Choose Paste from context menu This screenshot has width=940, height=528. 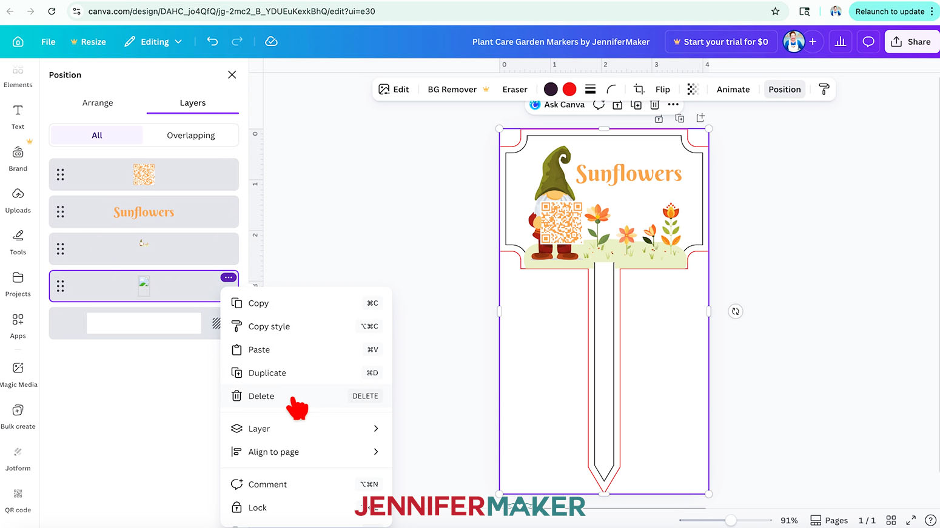(x=306, y=349)
